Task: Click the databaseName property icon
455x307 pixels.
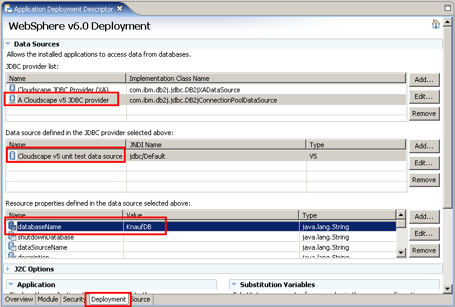Action: (12, 226)
